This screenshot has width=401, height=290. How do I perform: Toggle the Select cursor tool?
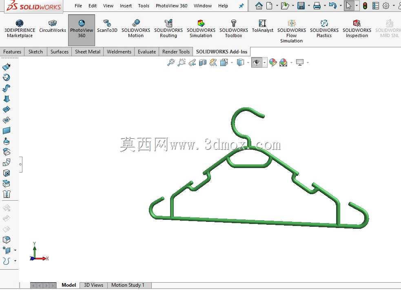[348, 6]
